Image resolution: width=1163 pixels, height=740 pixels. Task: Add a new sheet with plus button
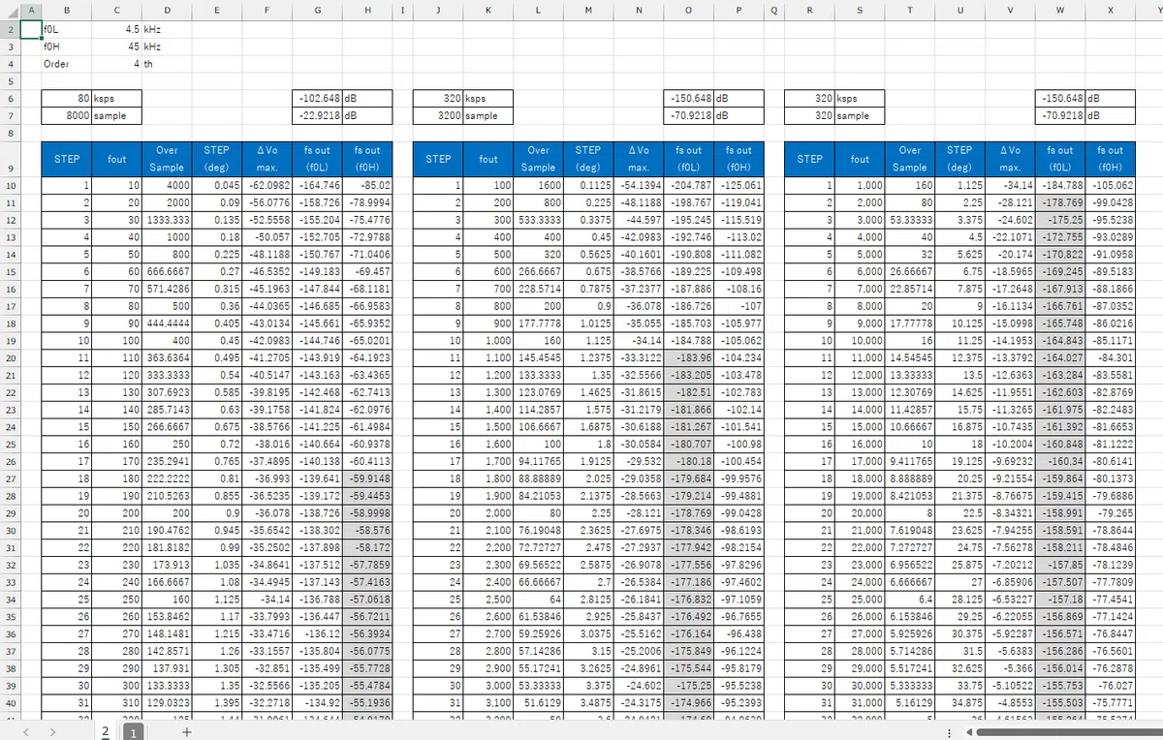pyautogui.click(x=187, y=732)
